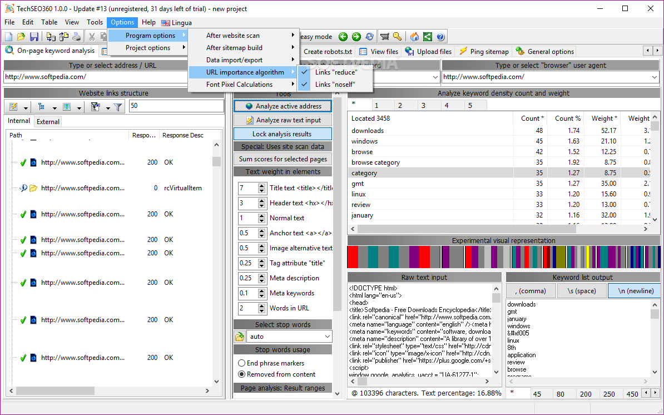
Task: Toggle the Lock analysis results button
Action: point(283,134)
